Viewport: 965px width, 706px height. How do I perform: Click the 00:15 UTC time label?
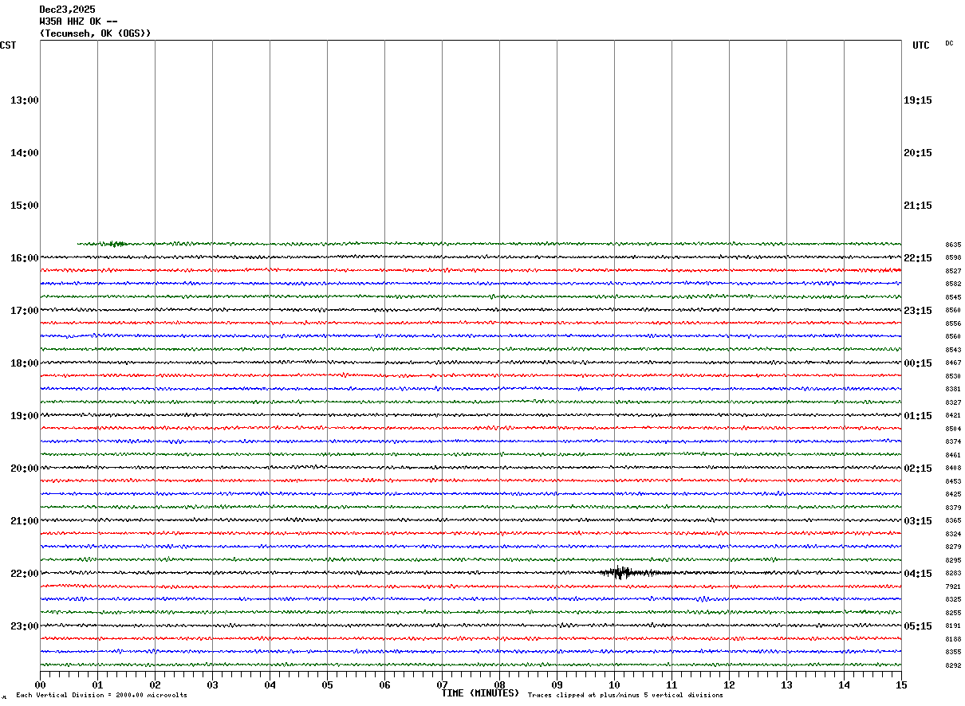tap(918, 363)
